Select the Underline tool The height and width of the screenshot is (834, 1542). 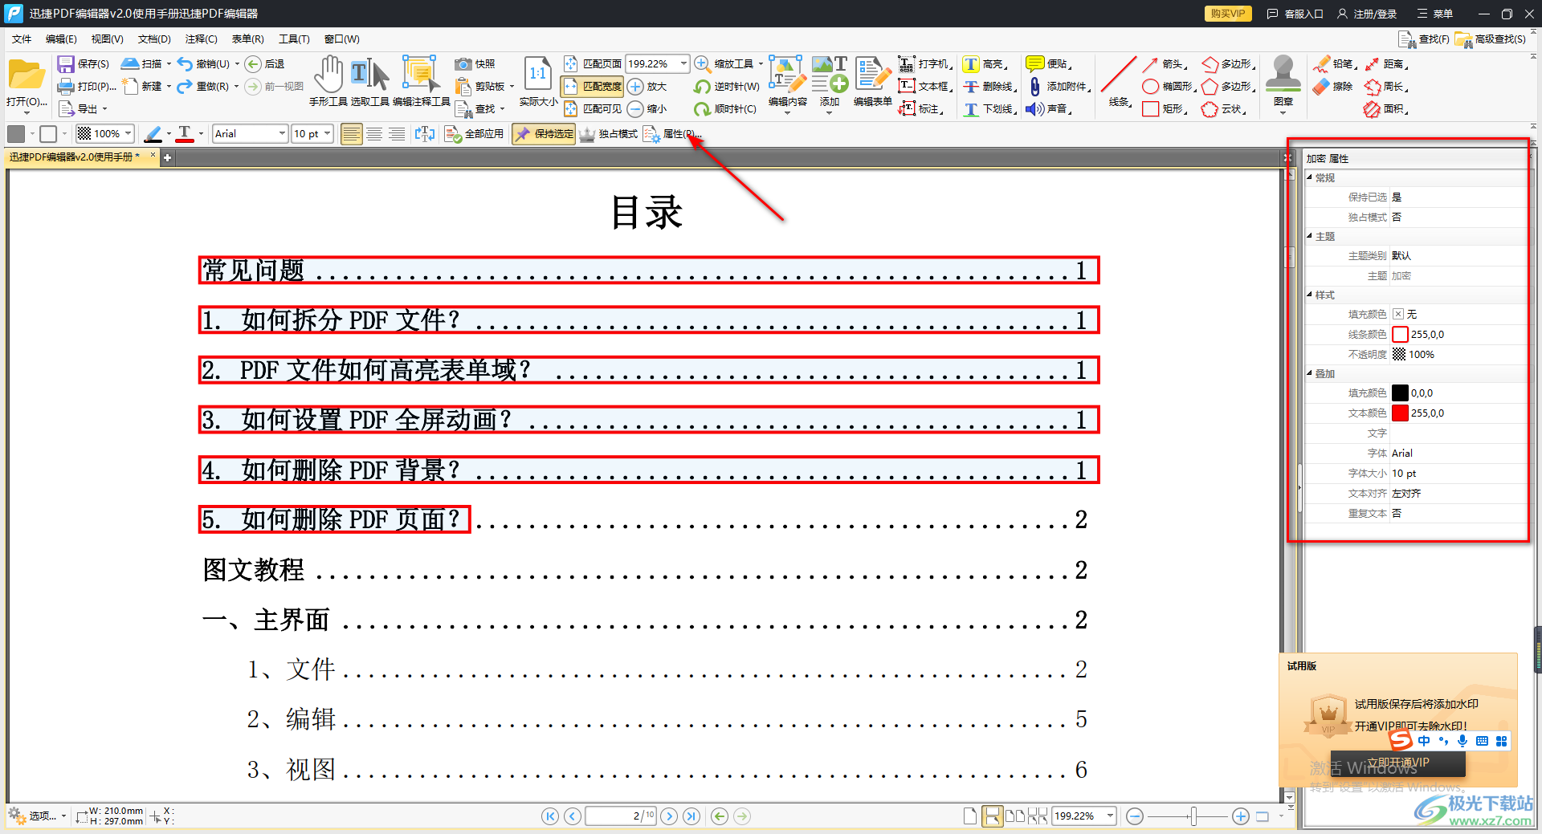click(990, 109)
